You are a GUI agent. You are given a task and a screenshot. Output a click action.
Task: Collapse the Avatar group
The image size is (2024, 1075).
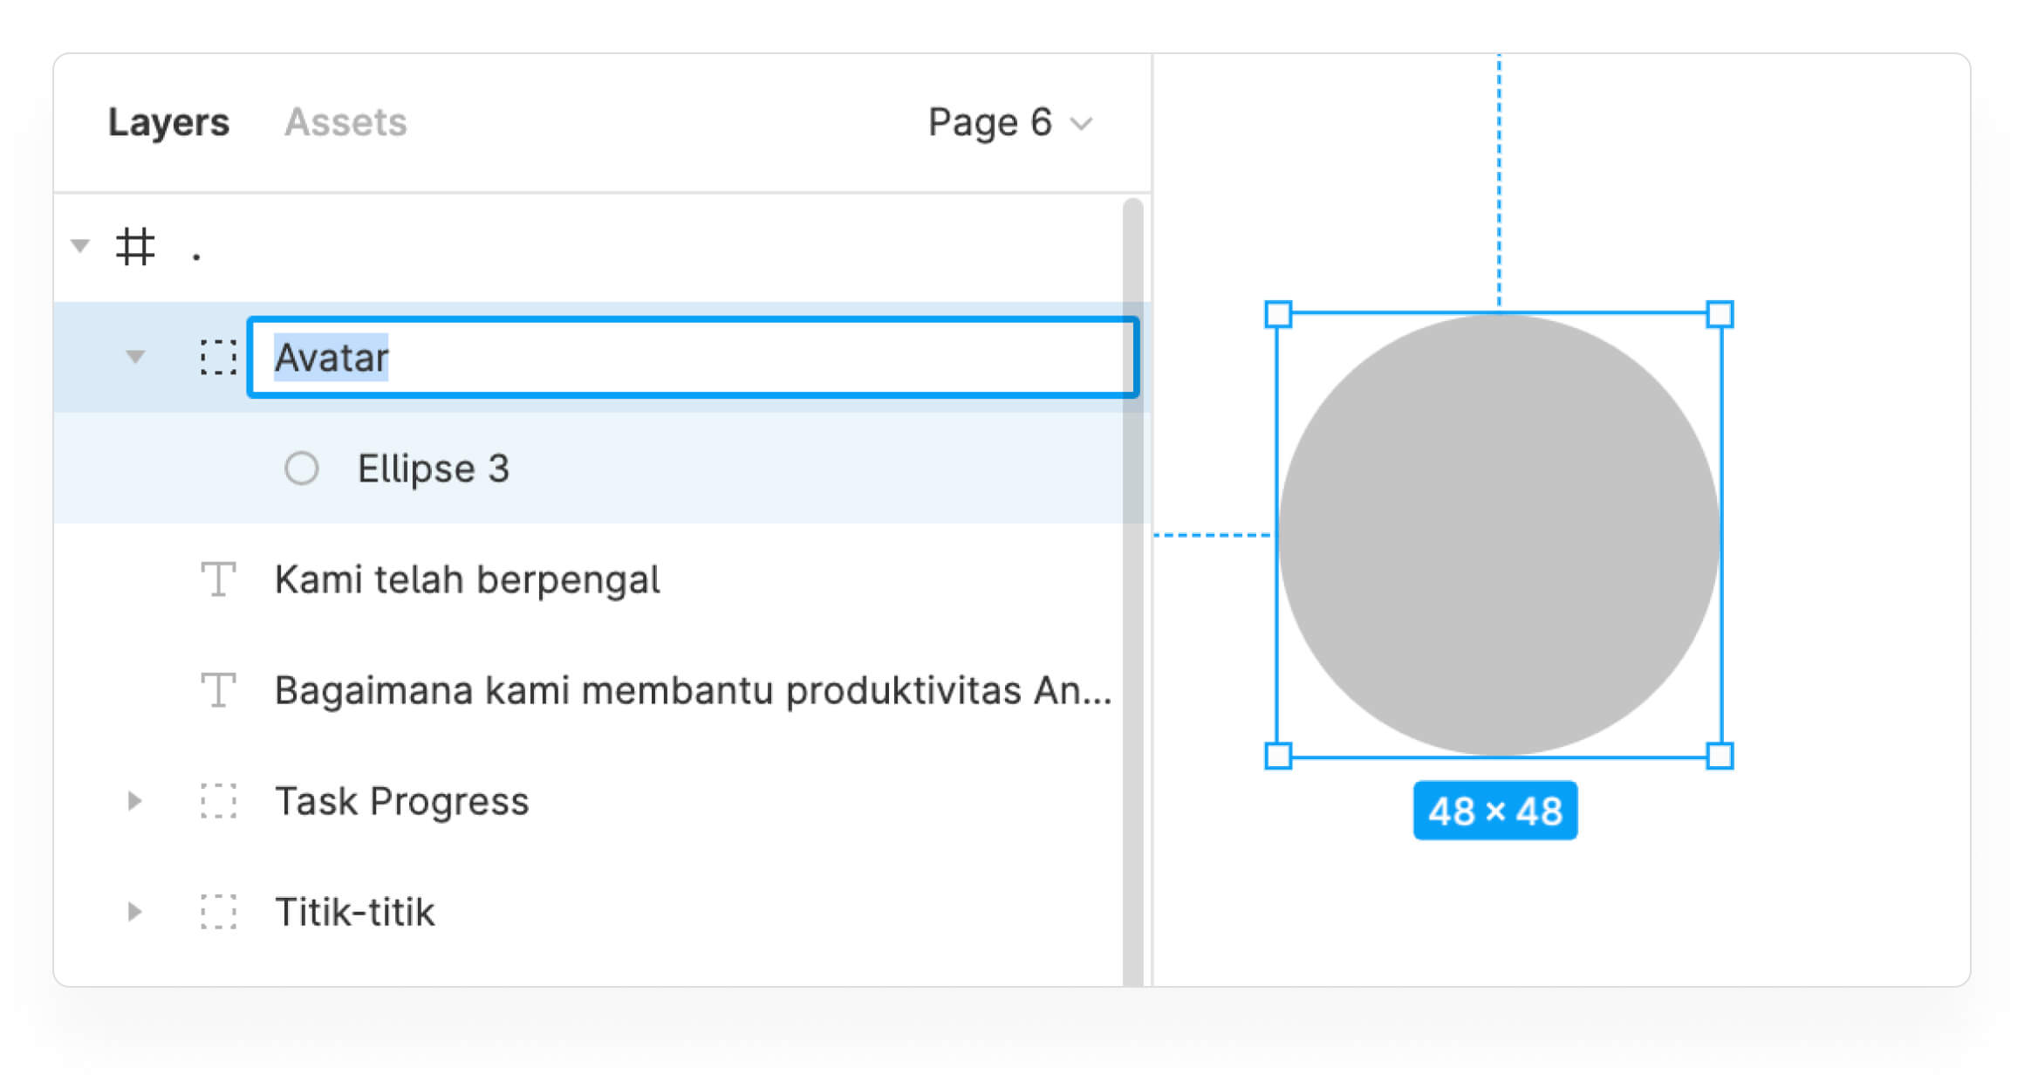point(135,357)
